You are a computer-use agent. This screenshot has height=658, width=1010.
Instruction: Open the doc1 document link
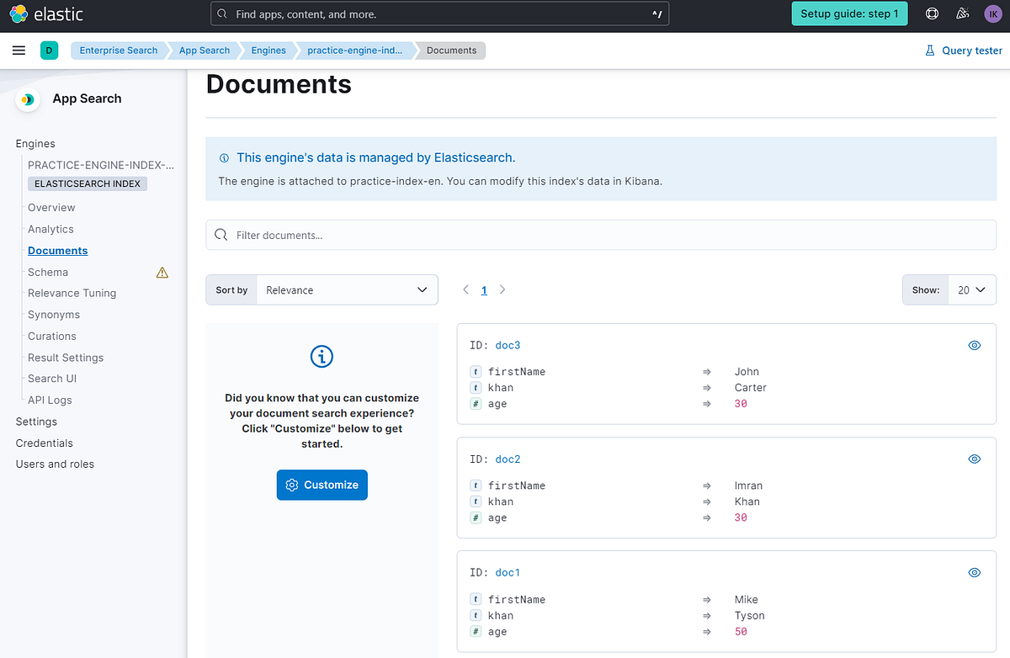507,572
